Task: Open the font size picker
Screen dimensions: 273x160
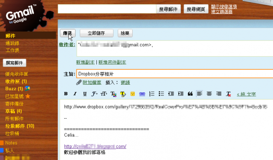Action: (104, 94)
